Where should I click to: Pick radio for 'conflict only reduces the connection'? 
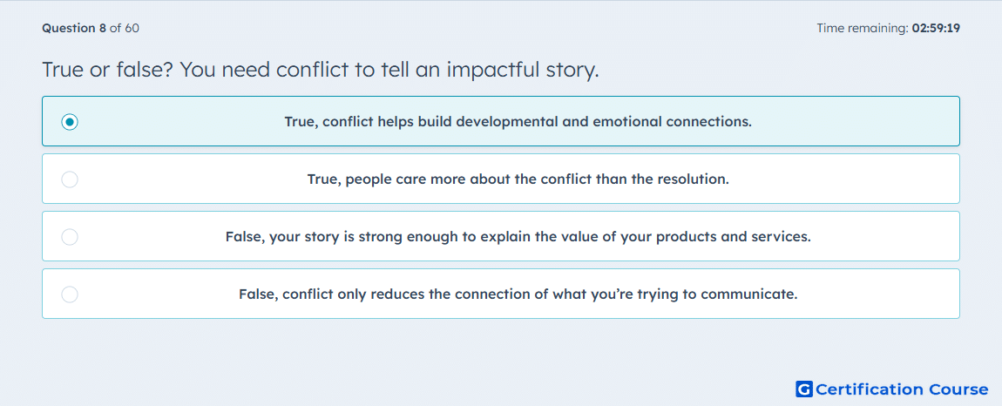[70, 294]
